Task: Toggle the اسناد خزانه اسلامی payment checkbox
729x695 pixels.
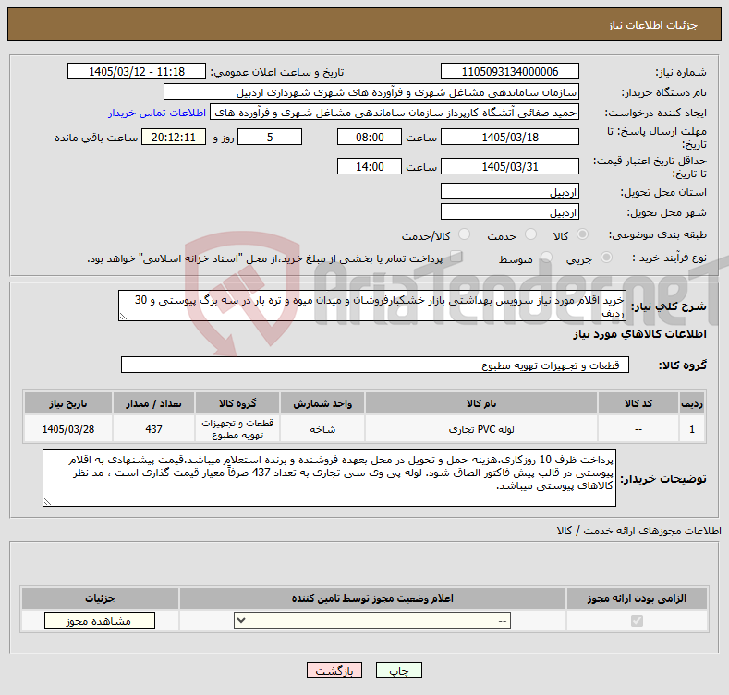Action: click(456, 257)
